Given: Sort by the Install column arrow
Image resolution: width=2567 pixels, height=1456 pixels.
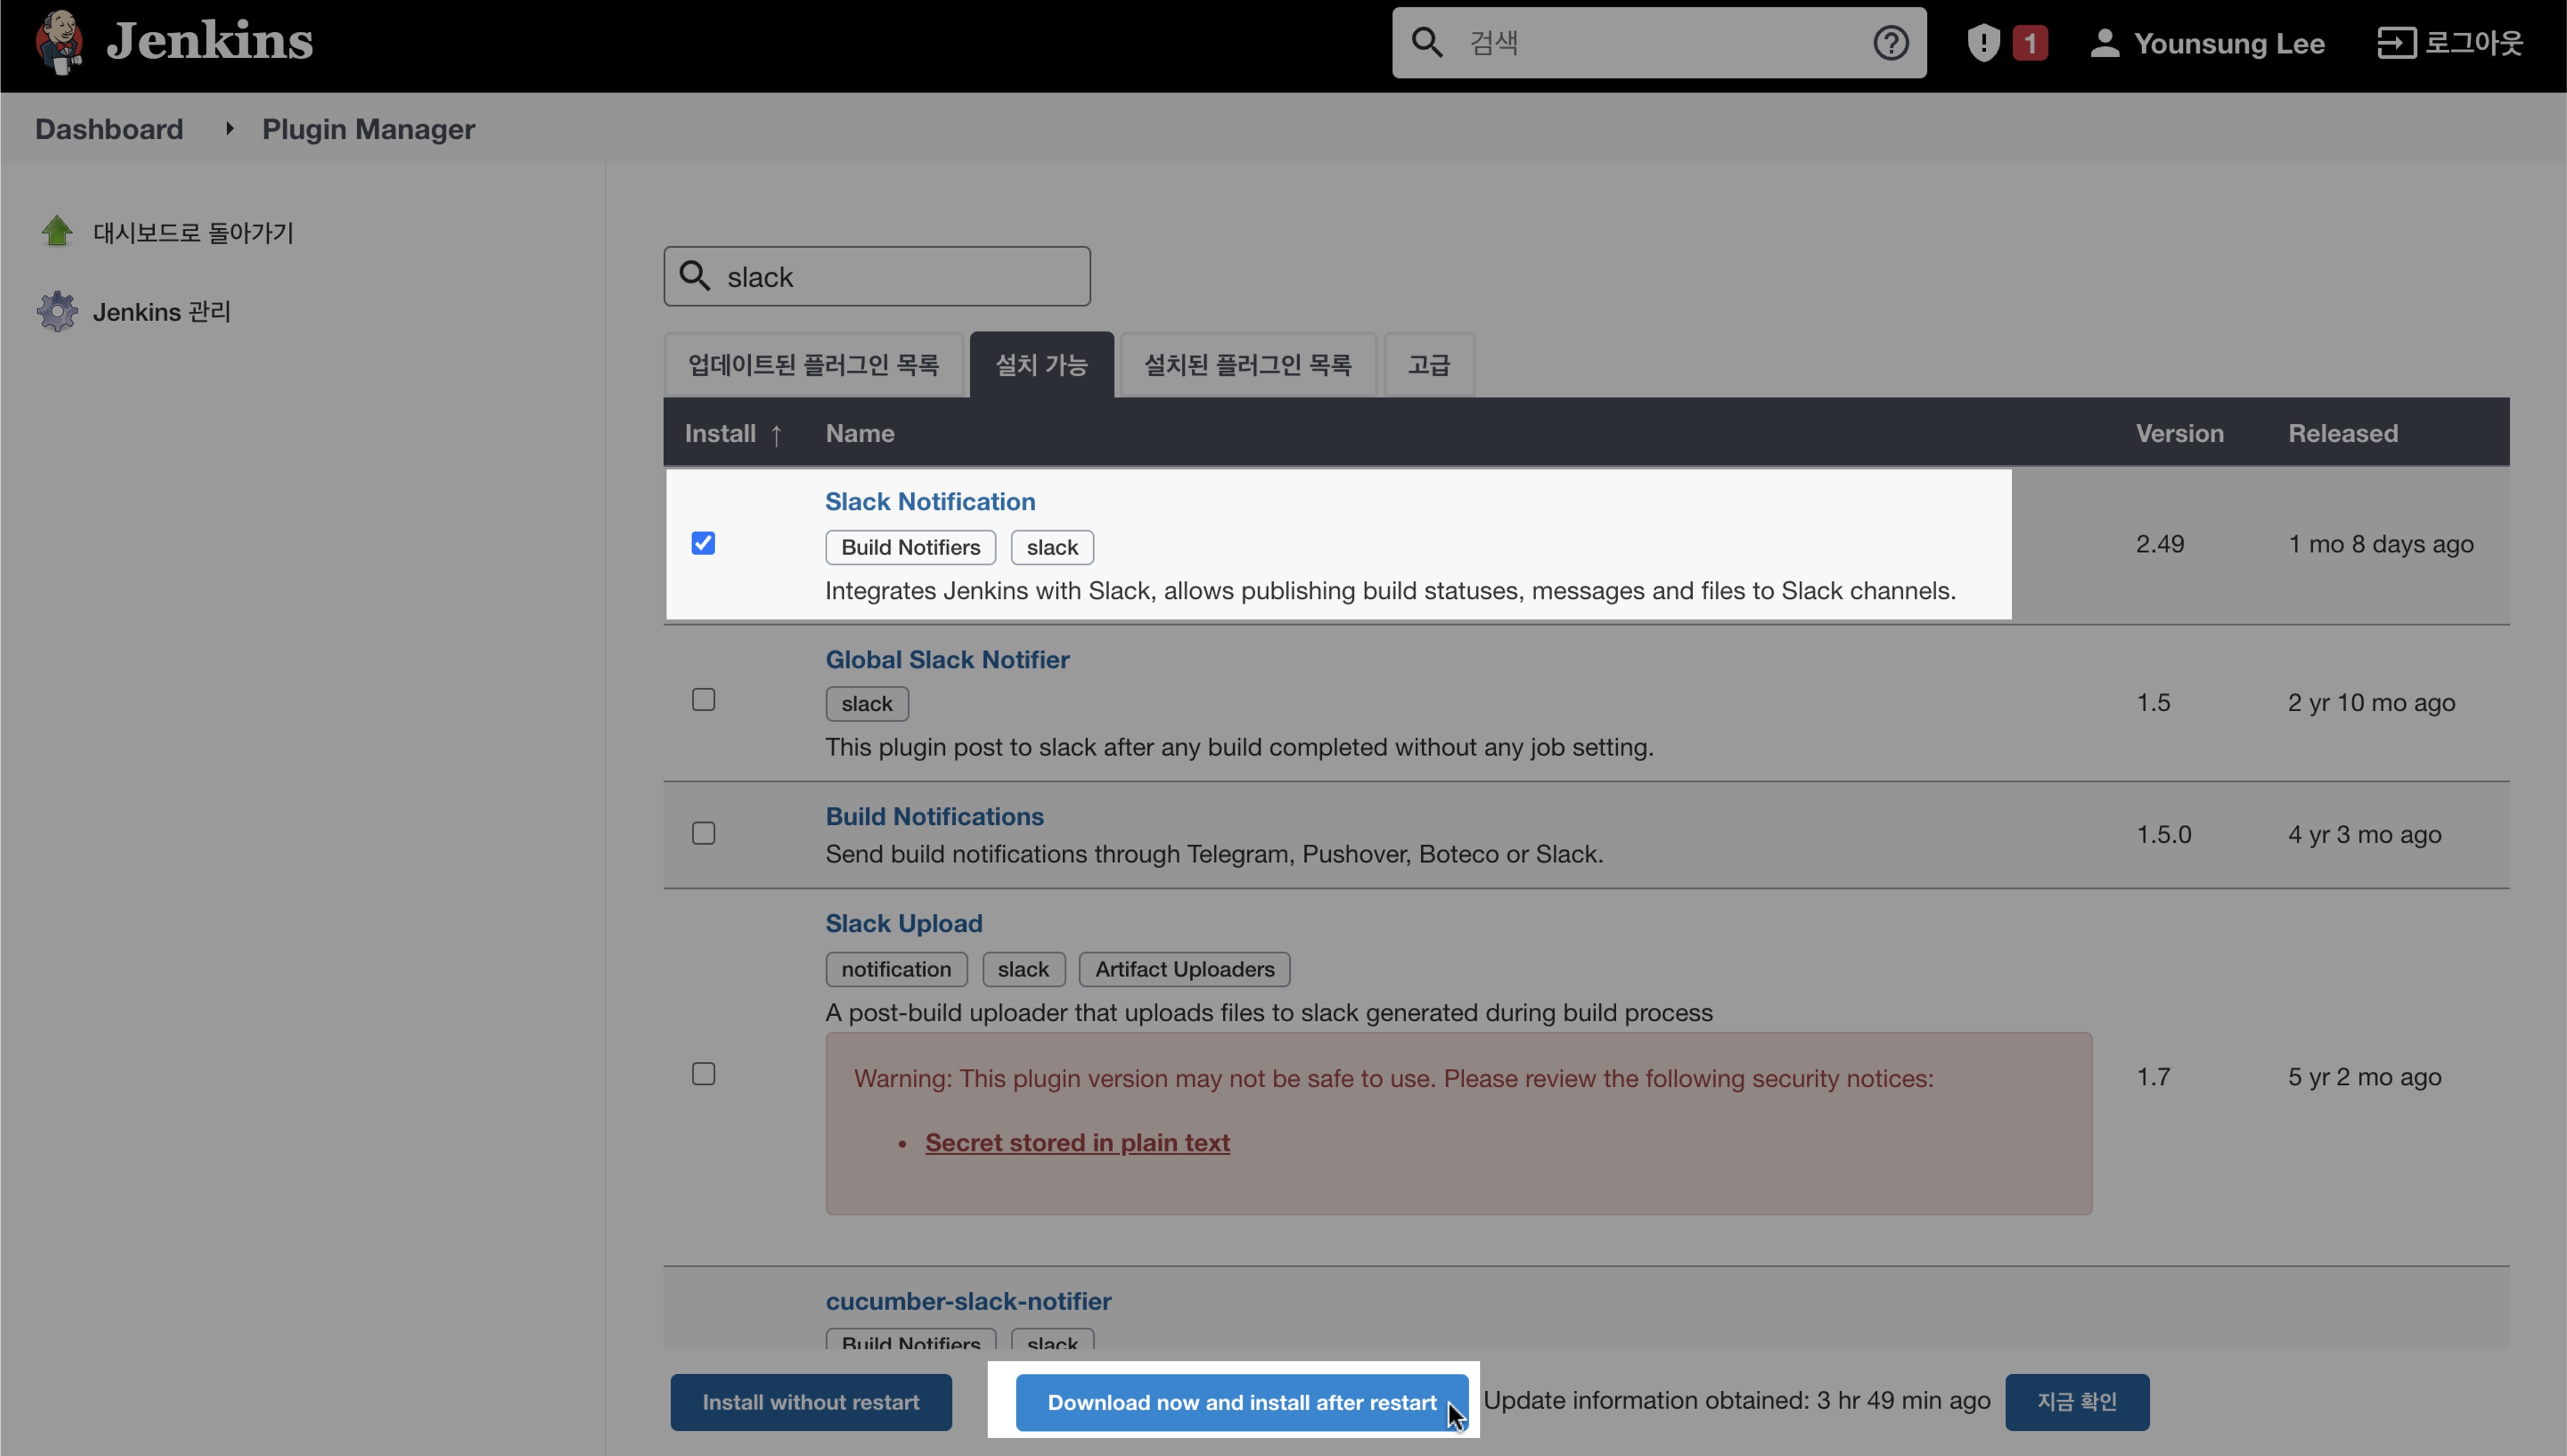Looking at the screenshot, I should click(x=776, y=434).
